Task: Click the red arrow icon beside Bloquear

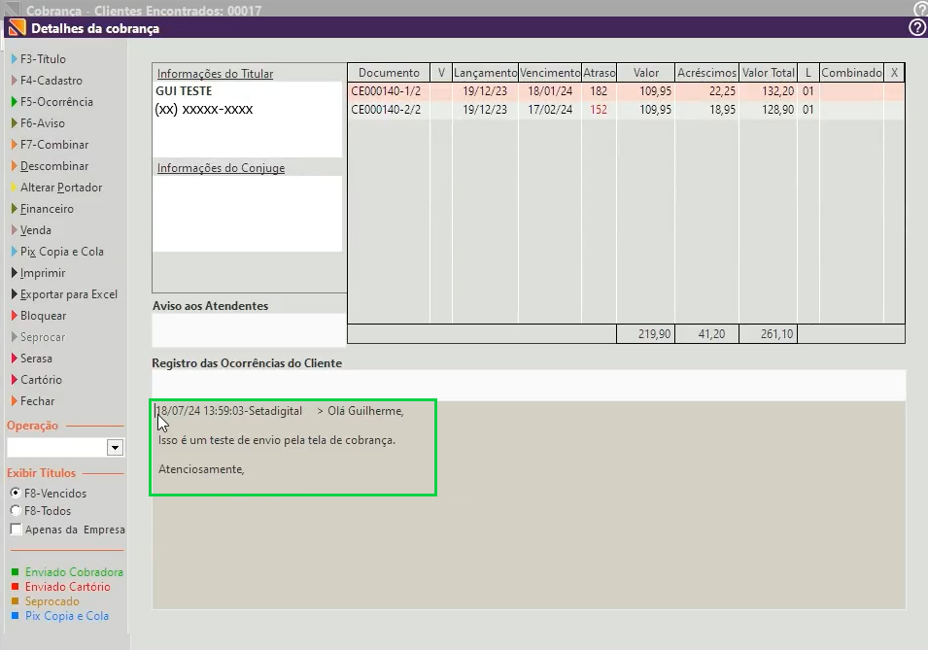Action: pos(15,316)
